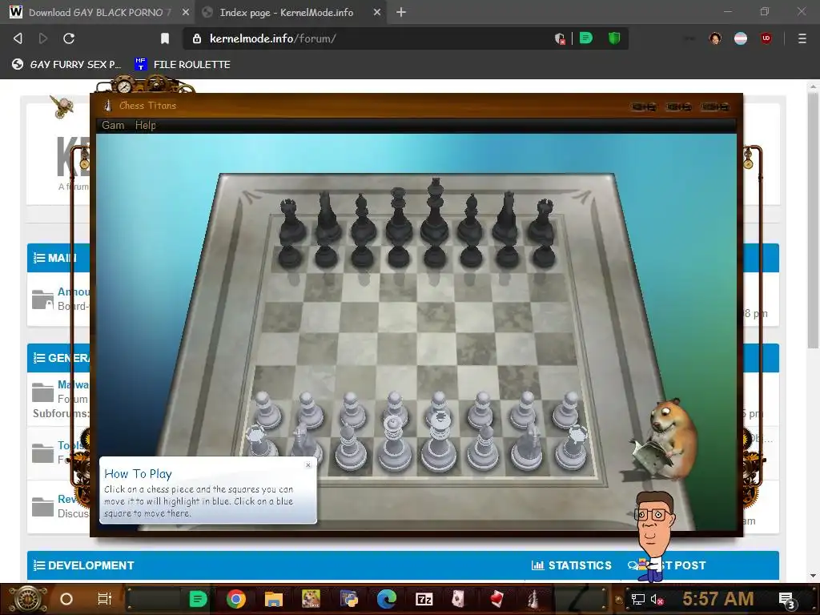
Task: Click the STATISTICS column label
Action: point(572,565)
